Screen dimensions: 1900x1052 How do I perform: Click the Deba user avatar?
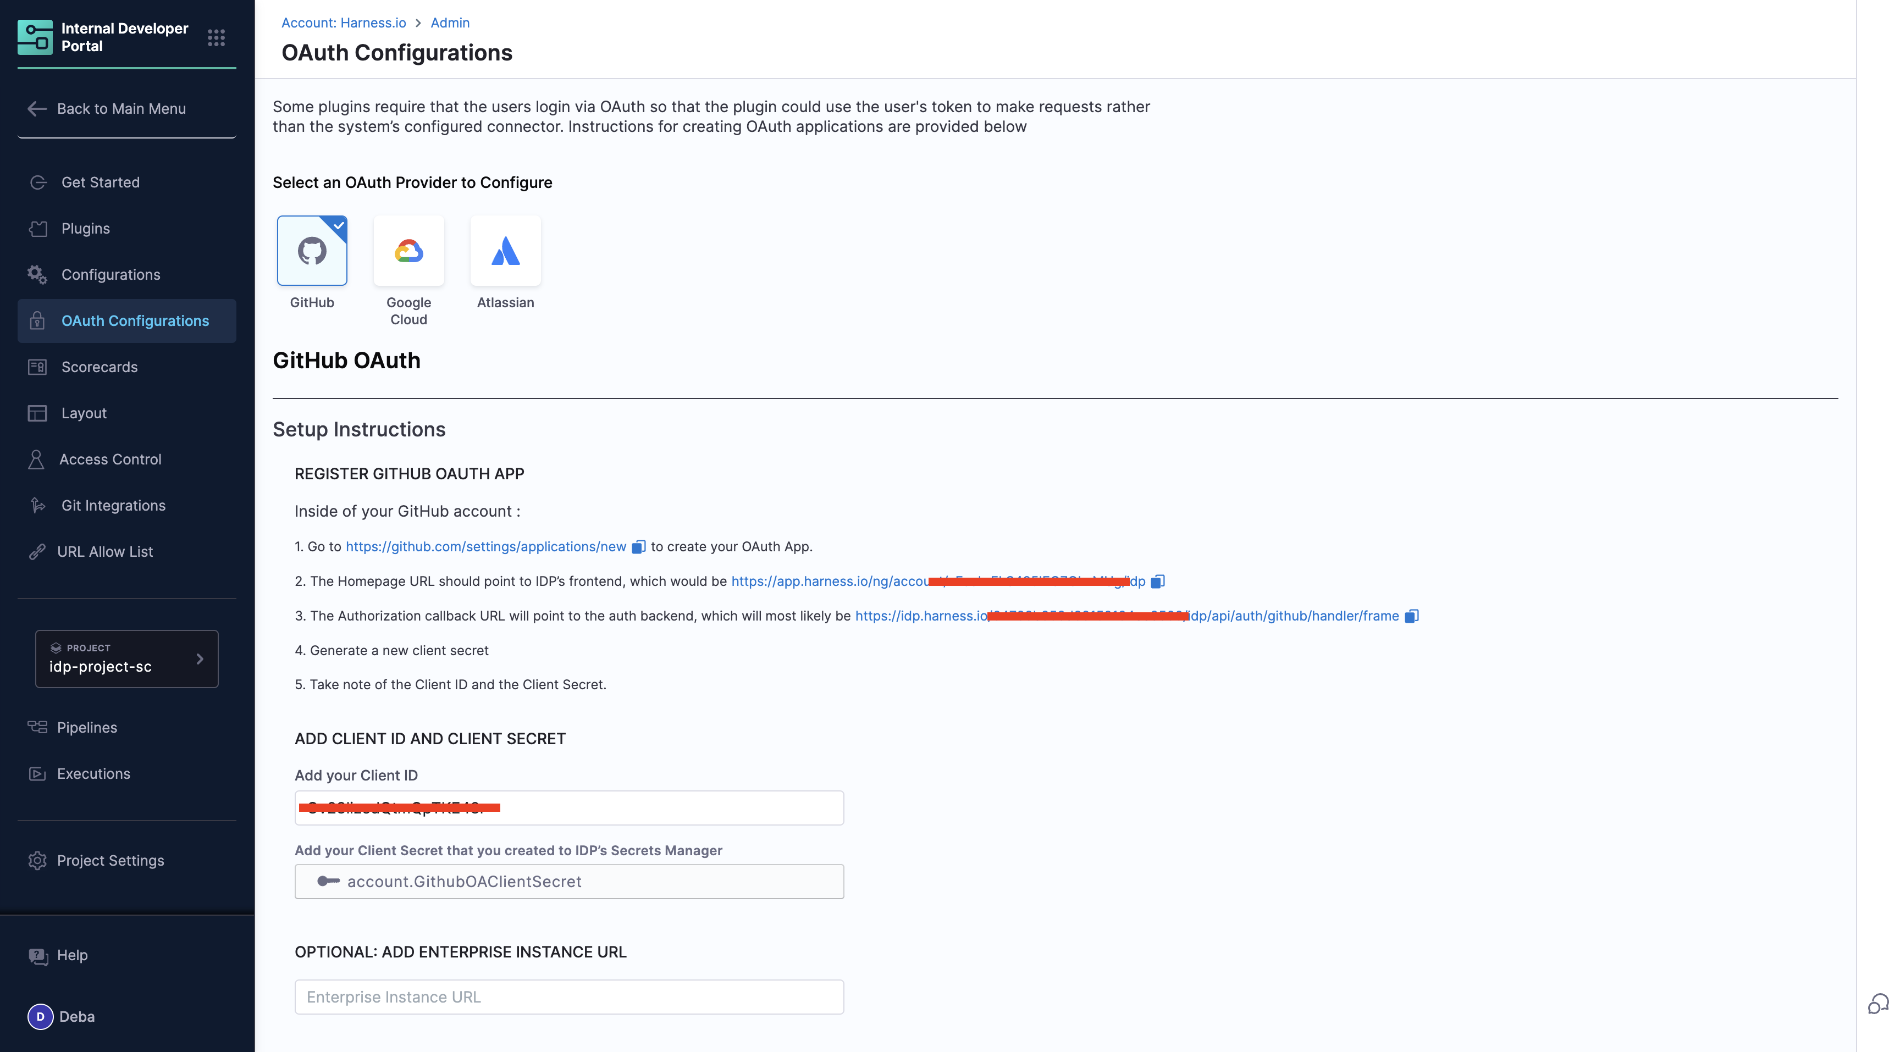pyautogui.click(x=41, y=1017)
